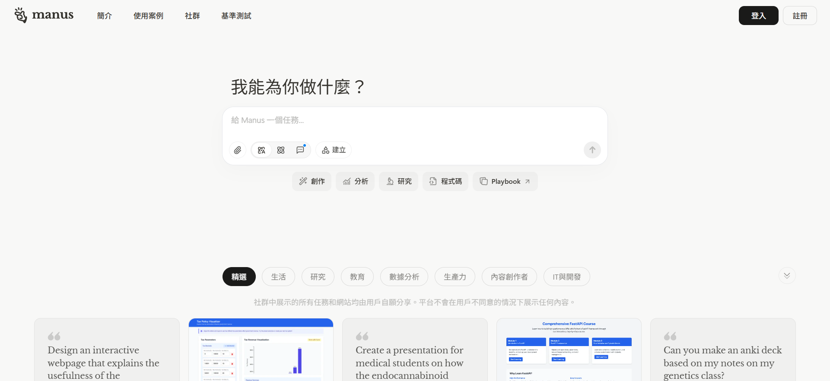
Task: Switch to the chat mode bubble icon
Action: [300, 150]
